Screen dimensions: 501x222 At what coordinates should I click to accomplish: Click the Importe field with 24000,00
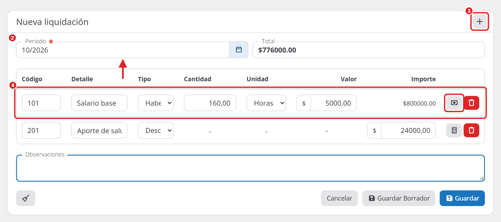[408, 130]
